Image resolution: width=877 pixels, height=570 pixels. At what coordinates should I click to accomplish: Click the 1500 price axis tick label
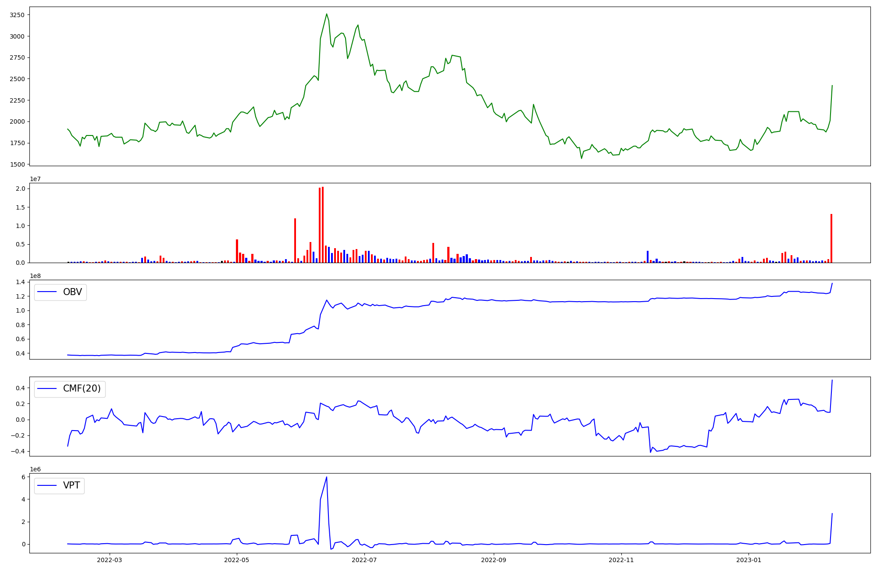coord(17,164)
